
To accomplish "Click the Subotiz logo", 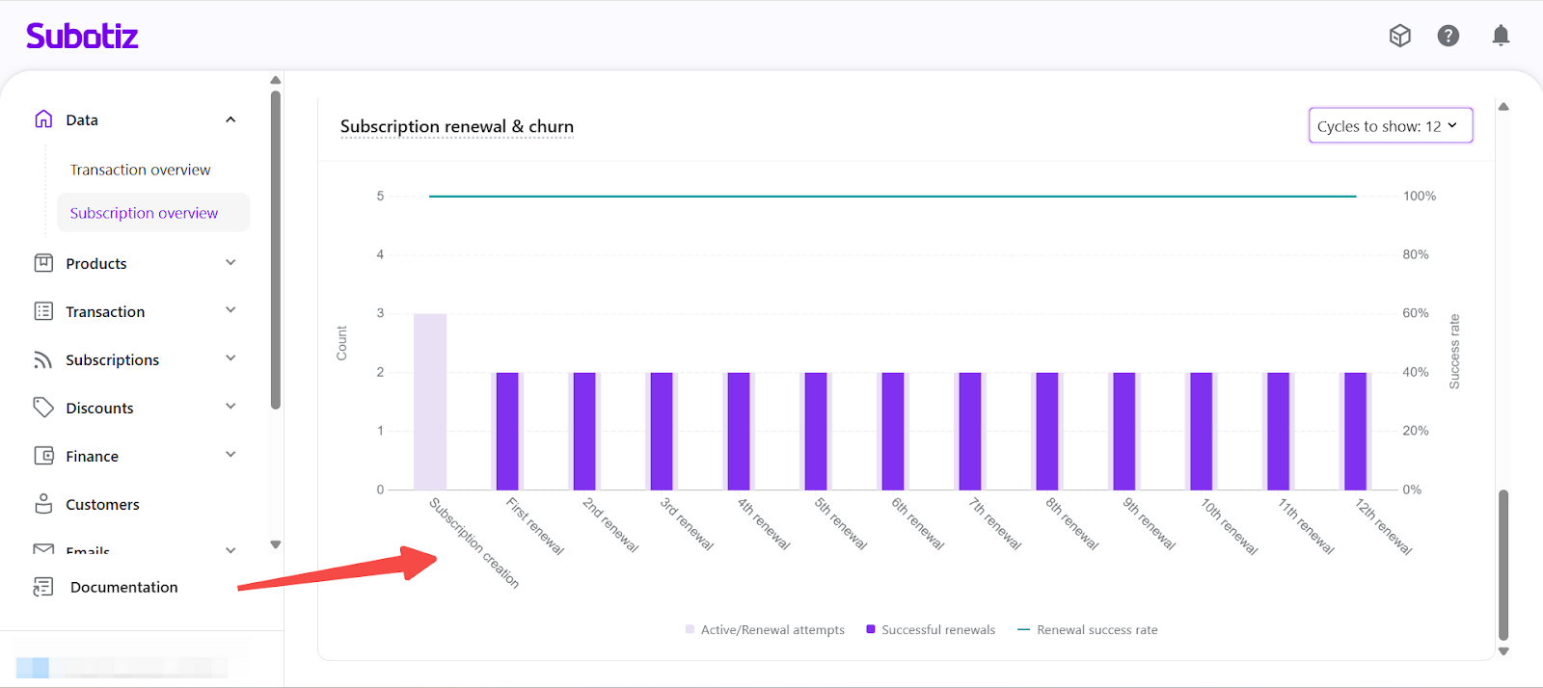I will tap(82, 37).
